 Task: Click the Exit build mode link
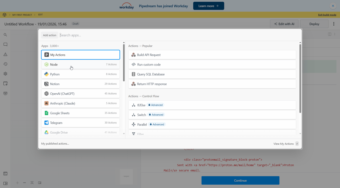coord(327,15)
